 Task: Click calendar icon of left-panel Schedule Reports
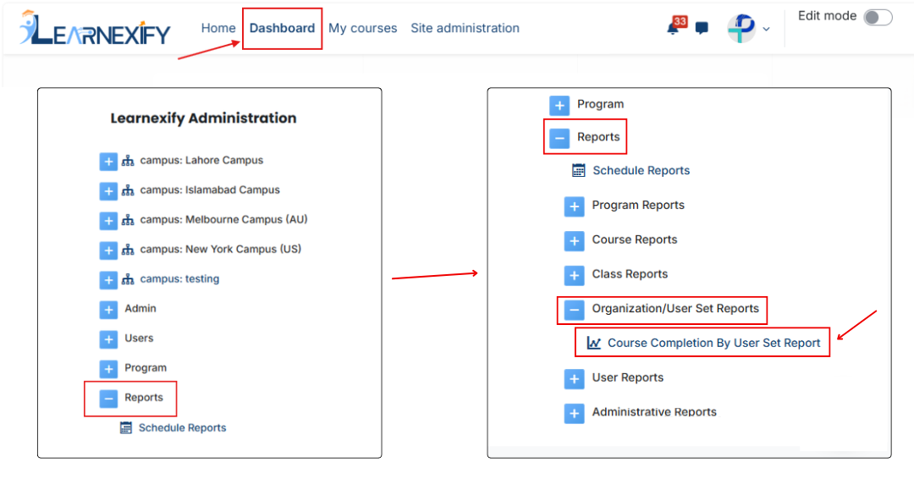(126, 427)
